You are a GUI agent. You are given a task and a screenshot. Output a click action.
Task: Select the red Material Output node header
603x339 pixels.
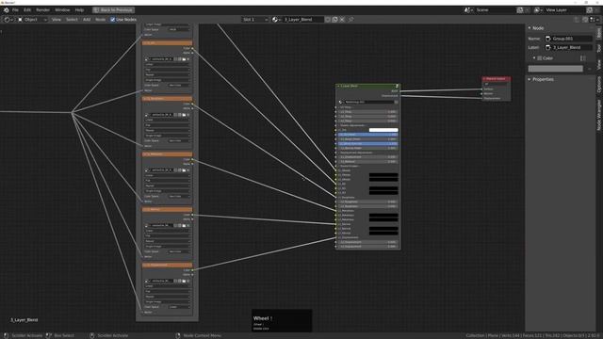coord(497,79)
